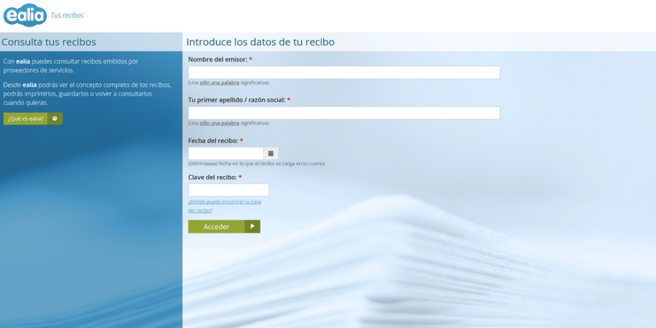The height and width of the screenshot is (328, 656).
Task: Click the arrow icon on Acceder button
Action: (252, 226)
